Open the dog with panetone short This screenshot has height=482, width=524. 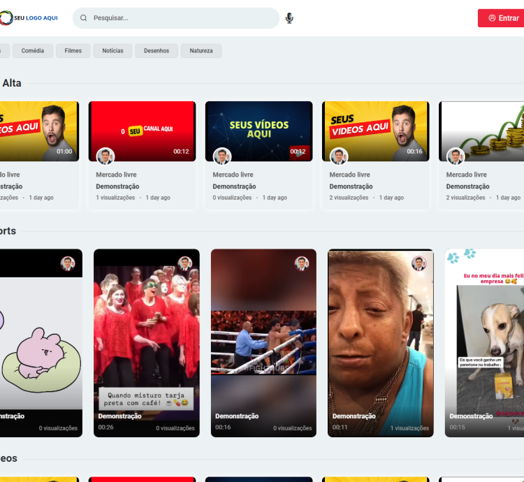coord(486,342)
